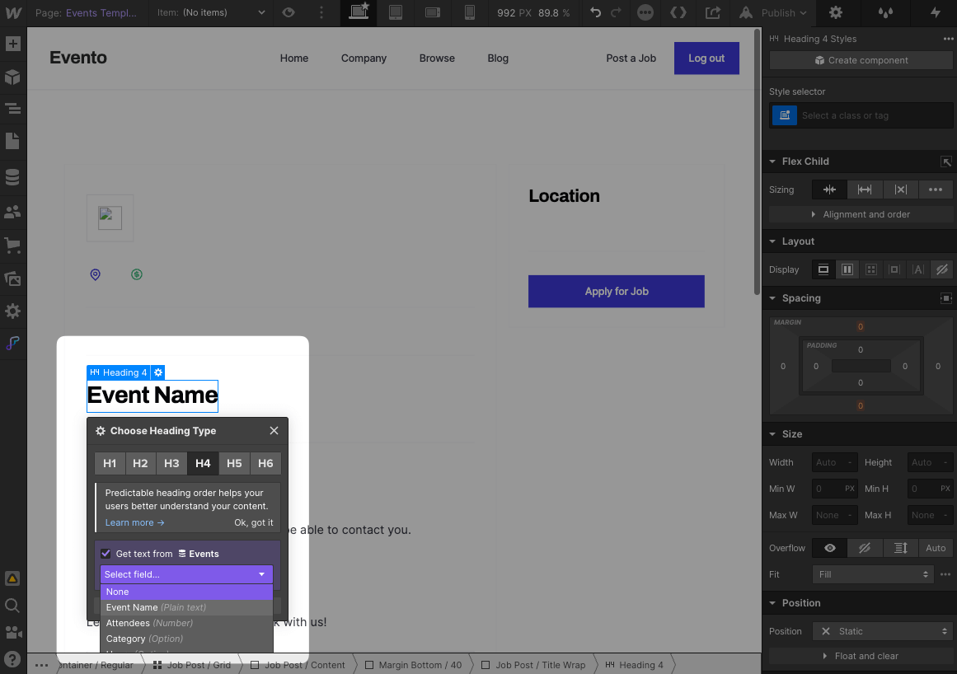Set overflow to visible
This screenshot has width=957, height=674.
point(830,548)
